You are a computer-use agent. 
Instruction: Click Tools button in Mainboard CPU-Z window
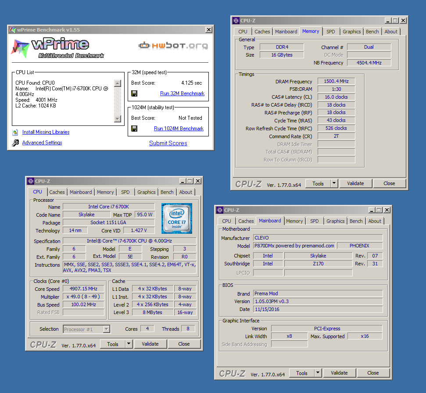tap(301, 373)
